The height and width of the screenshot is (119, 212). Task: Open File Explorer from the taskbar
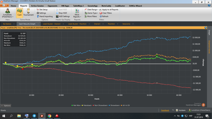pyautogui.click(x=19, y=116)
